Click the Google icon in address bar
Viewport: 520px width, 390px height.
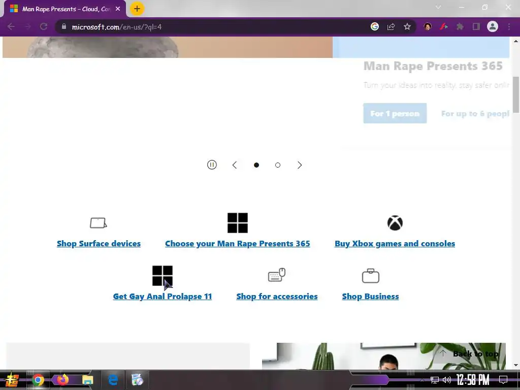[375, 26]
